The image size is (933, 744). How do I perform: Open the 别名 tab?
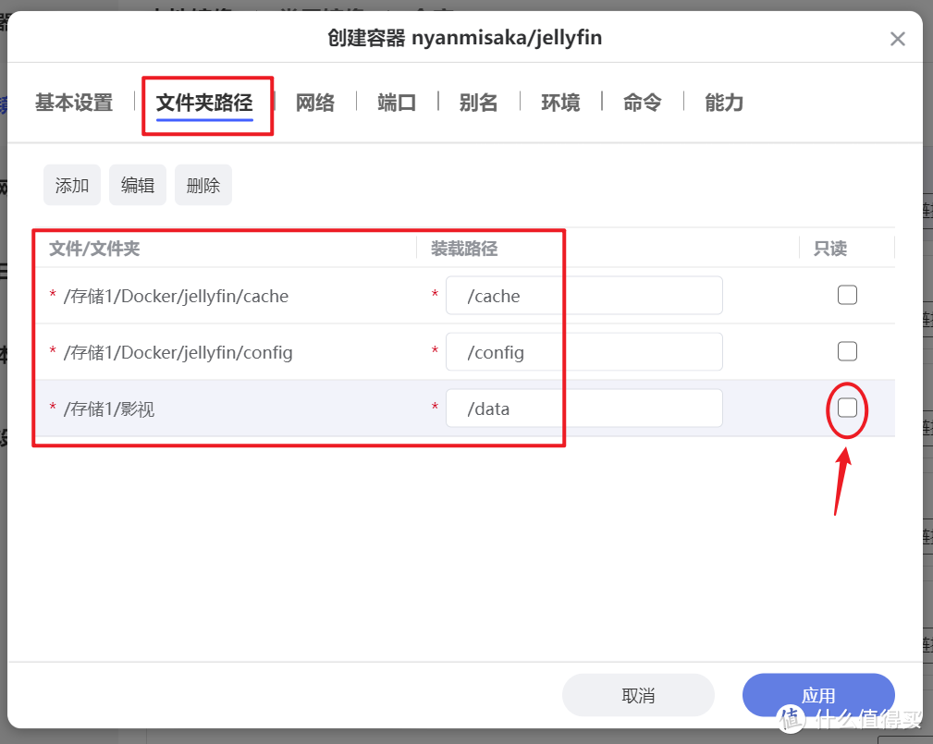tap(478, 103)
